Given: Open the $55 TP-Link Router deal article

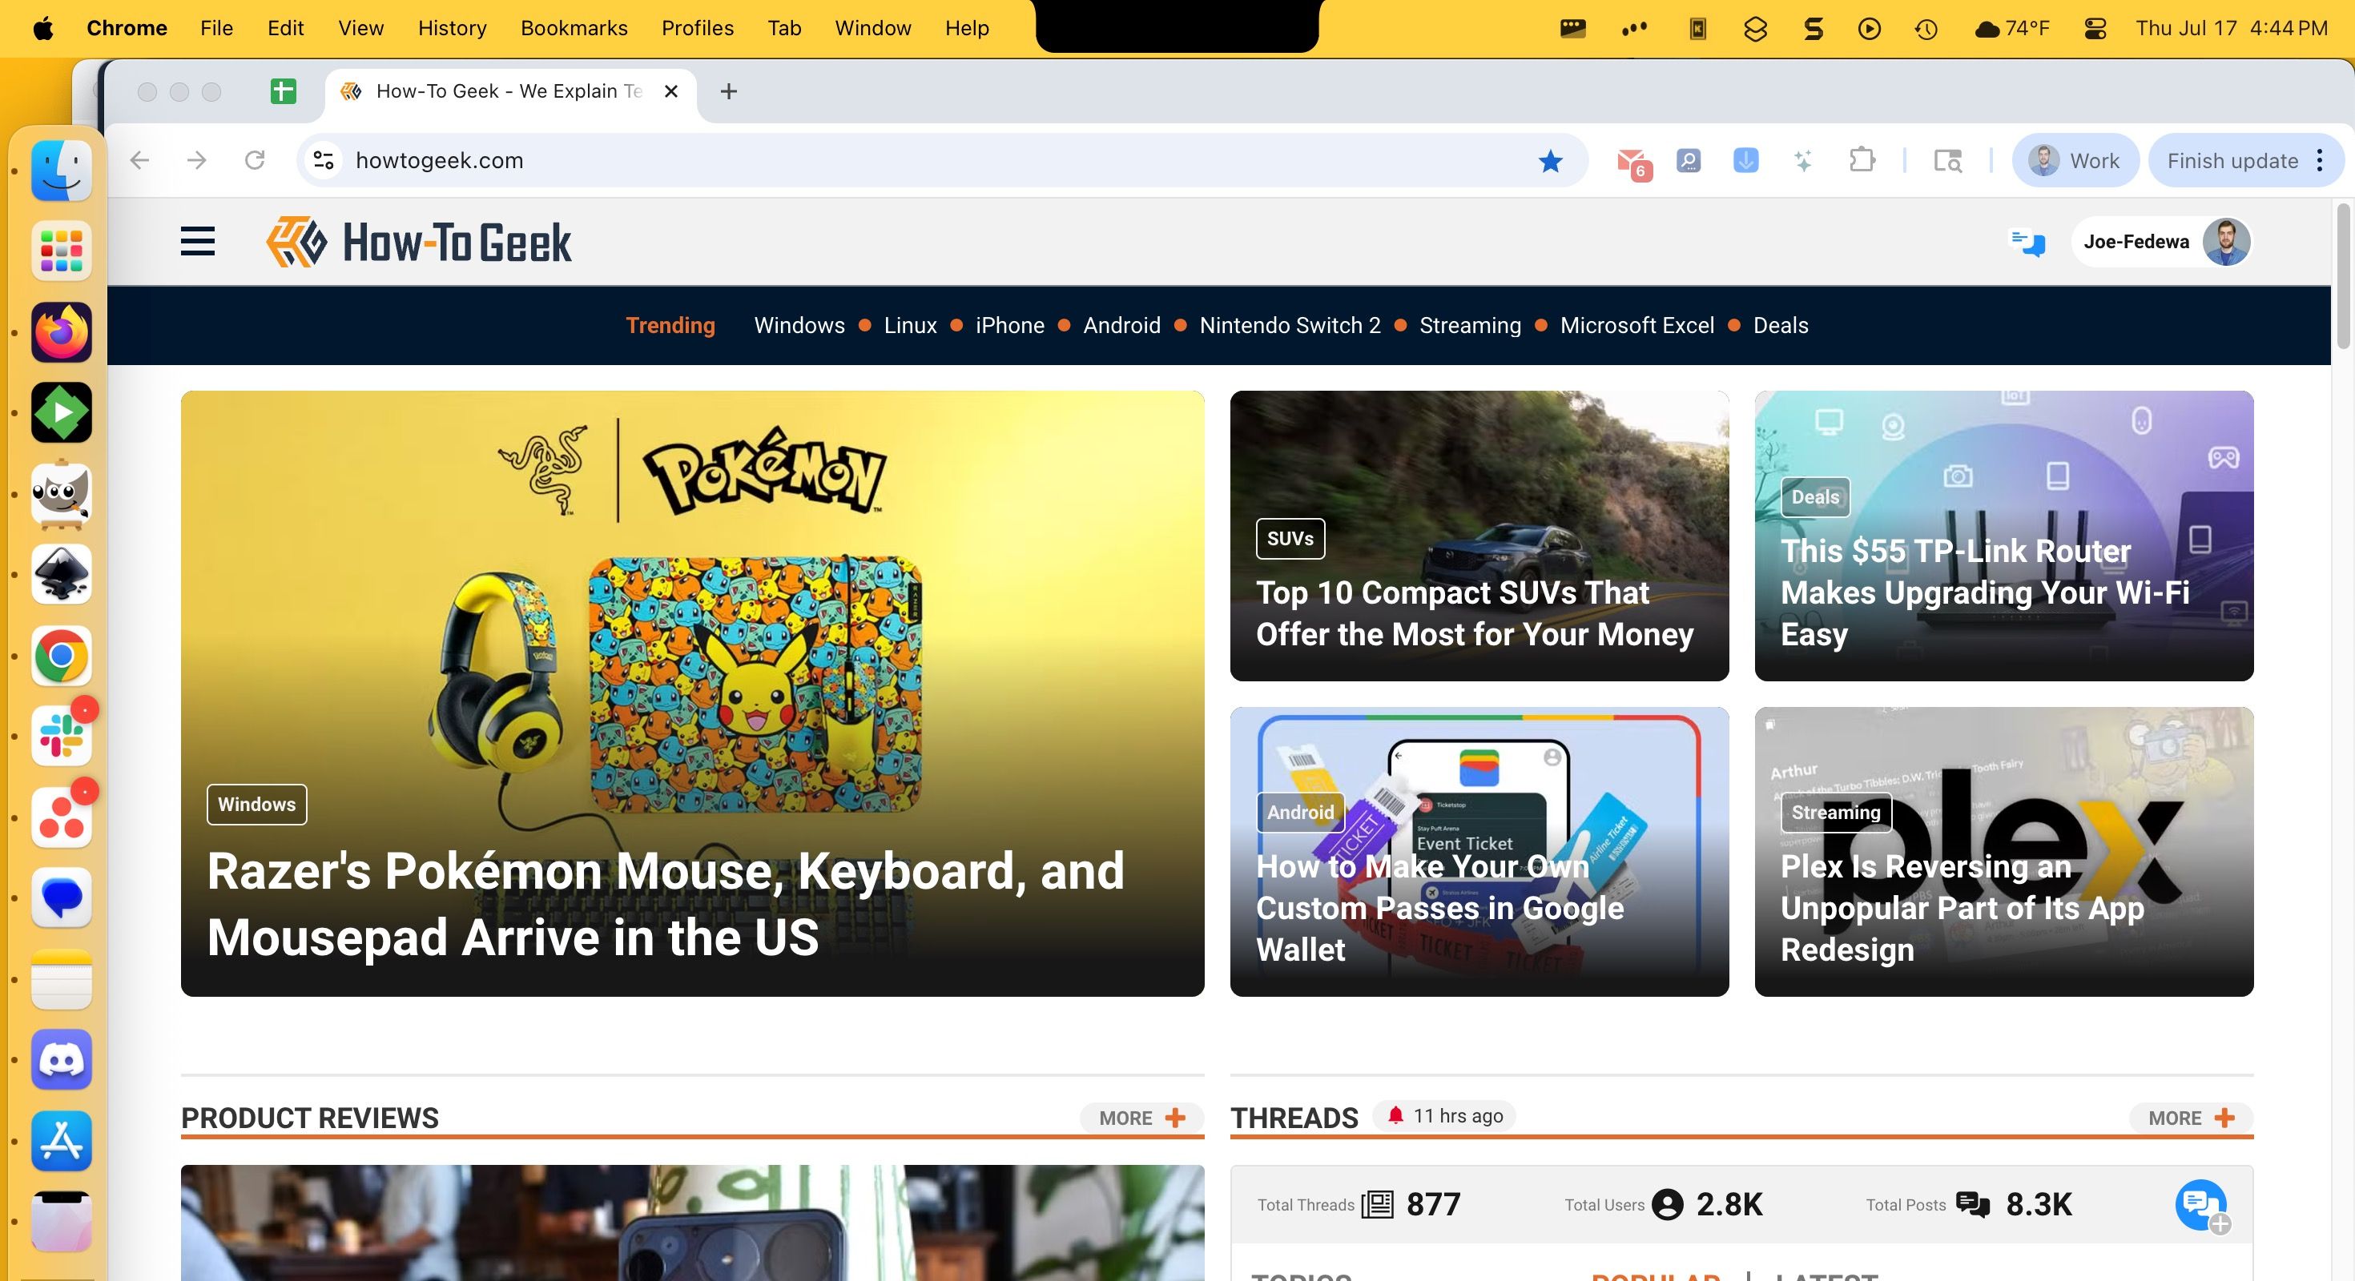Looking at the screenshot, I should 1984,592.
